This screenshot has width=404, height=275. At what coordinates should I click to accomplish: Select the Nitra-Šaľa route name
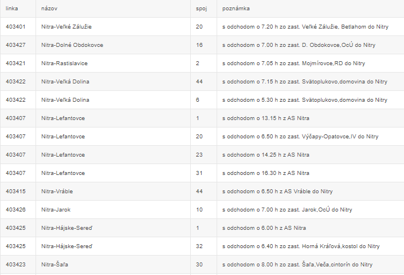pyautogui.click(x=54, y=265)
